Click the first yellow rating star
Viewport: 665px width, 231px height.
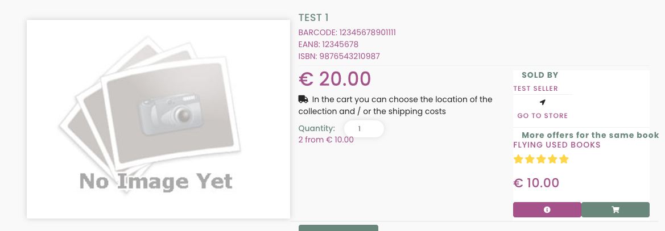(518, 159)
